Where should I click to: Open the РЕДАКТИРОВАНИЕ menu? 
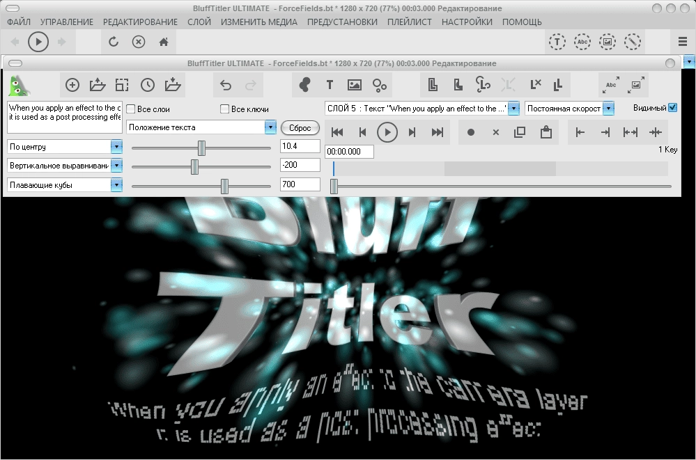coord(140,22)
